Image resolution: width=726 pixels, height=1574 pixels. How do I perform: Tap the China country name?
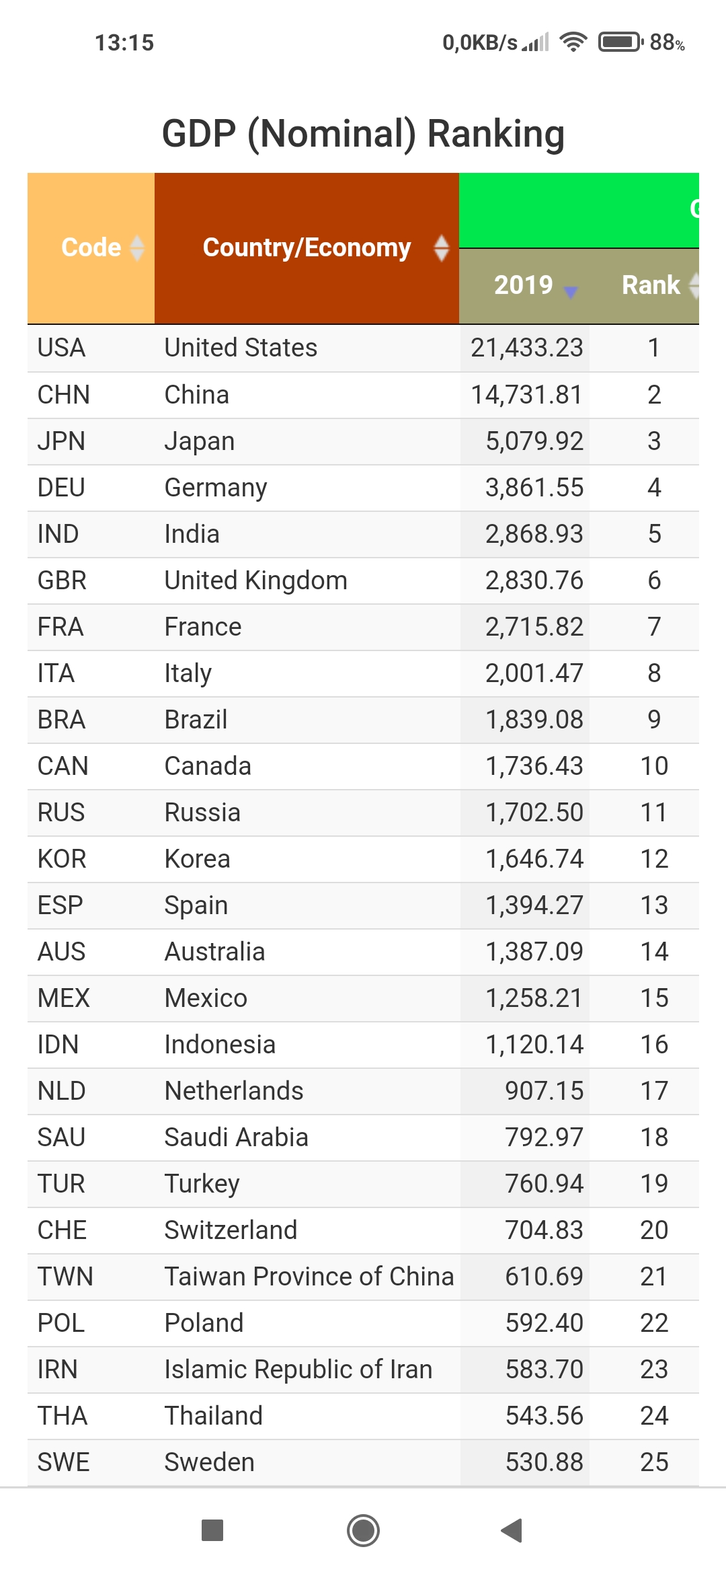[196, 395]
